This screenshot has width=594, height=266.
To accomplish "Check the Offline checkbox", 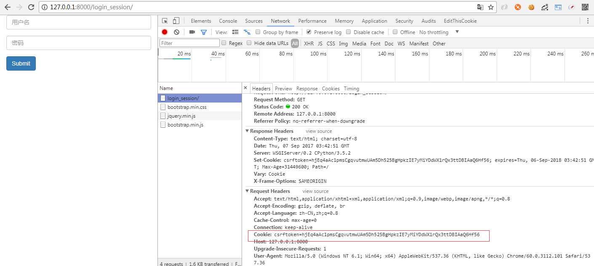I will pyautogui.click(x=395, y=32).
